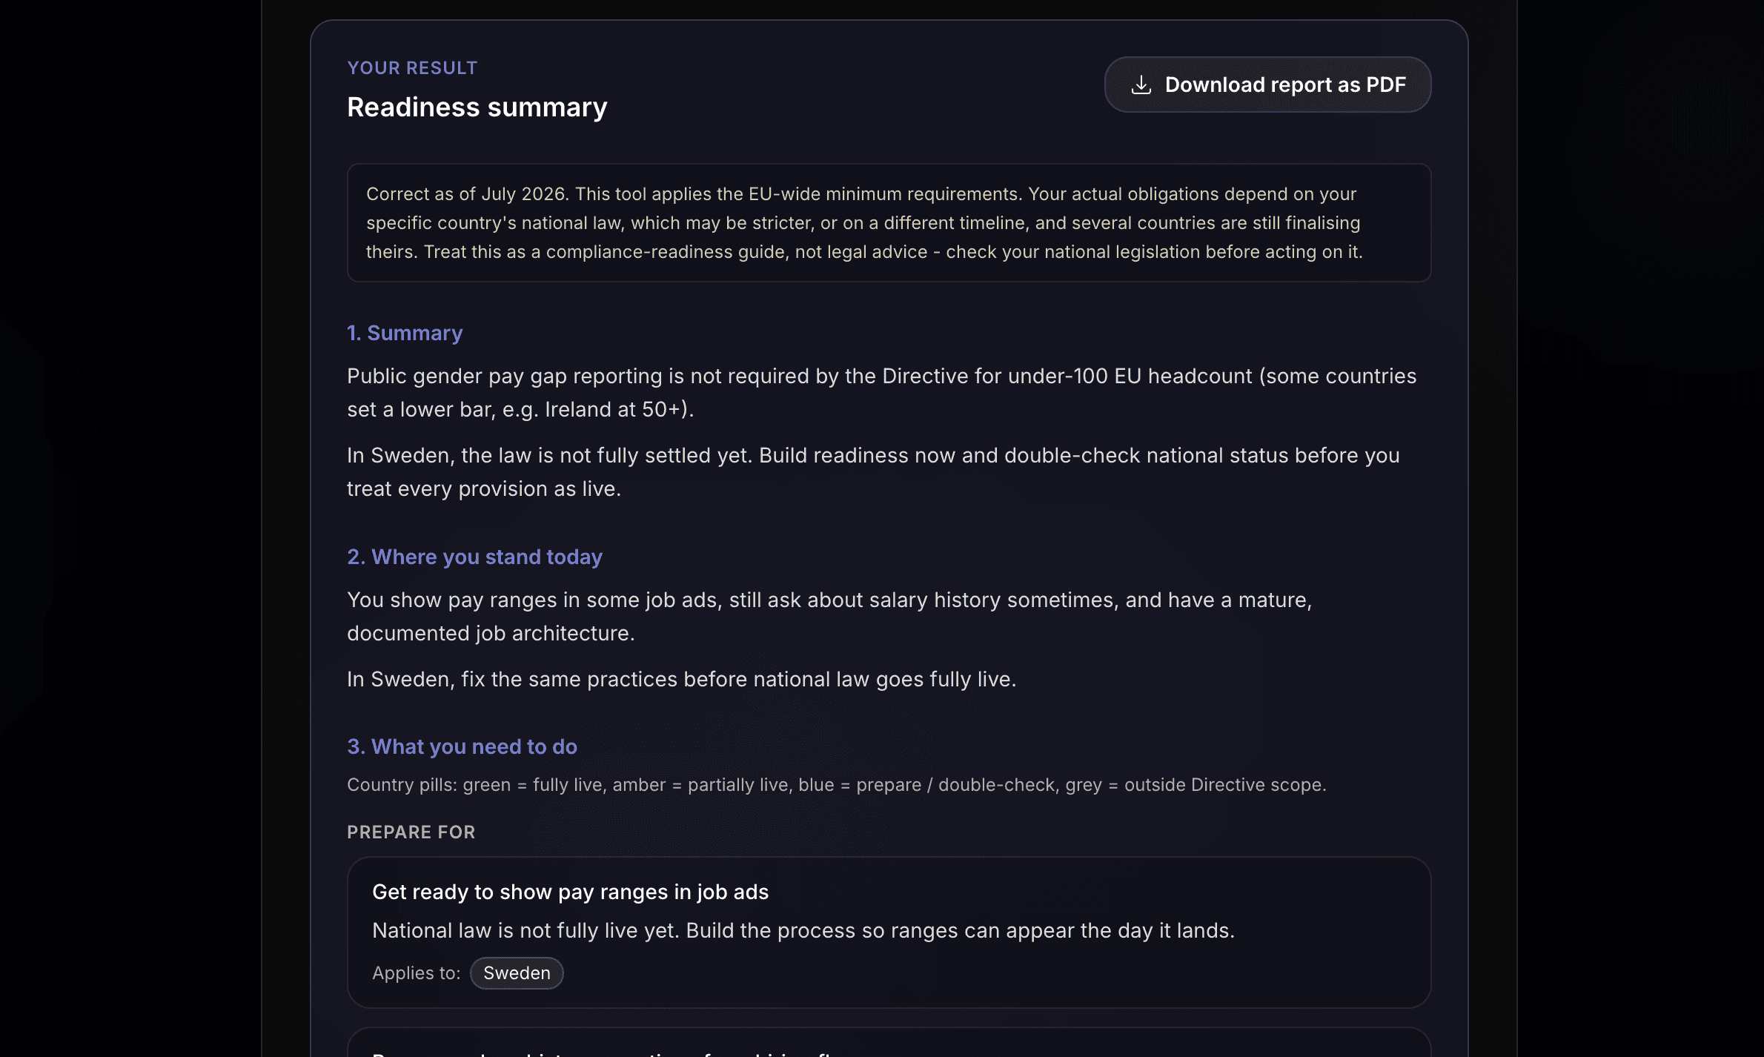Select the 1. Summary section heading
1764x1057 pixels.
405,333
